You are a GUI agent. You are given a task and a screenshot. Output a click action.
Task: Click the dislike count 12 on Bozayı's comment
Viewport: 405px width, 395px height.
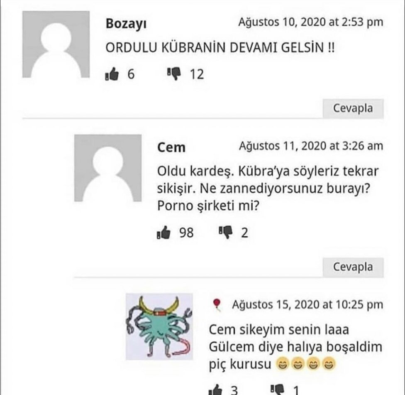pyautogui.click(x=197, y=74)
